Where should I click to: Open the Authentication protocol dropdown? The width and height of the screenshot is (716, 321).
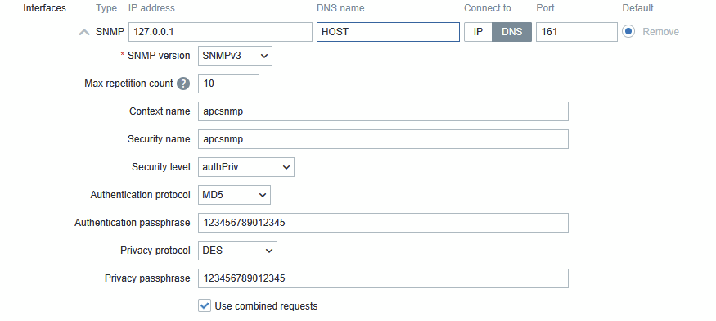click(234, 195)
